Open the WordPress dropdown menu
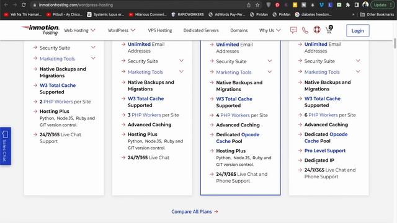The height and width of the screenshot is (223, 397). [x=122, y=30]
